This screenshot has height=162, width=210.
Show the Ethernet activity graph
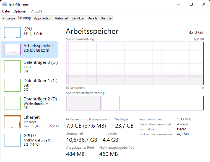coord(12,122)
